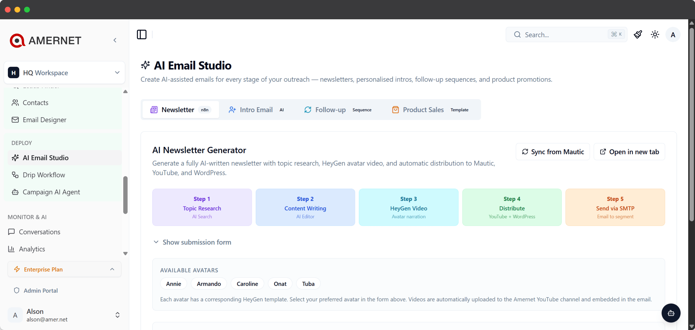695x330 pixels.
Task: Click the Contacts people icon
Action: coord(15,103)
